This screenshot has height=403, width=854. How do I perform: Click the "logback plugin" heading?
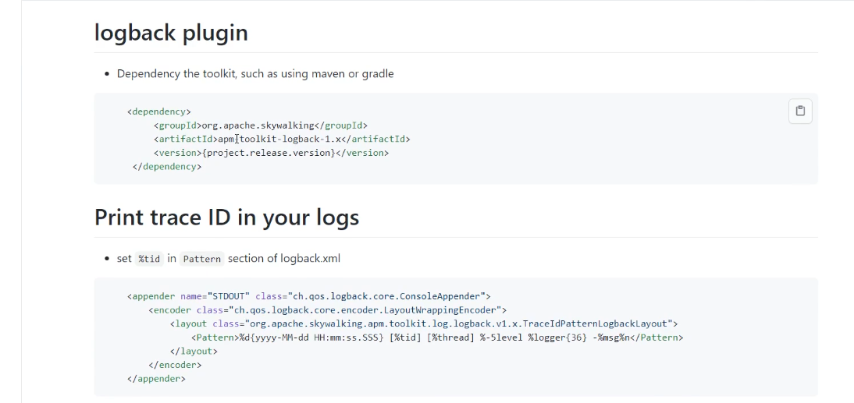171,33
